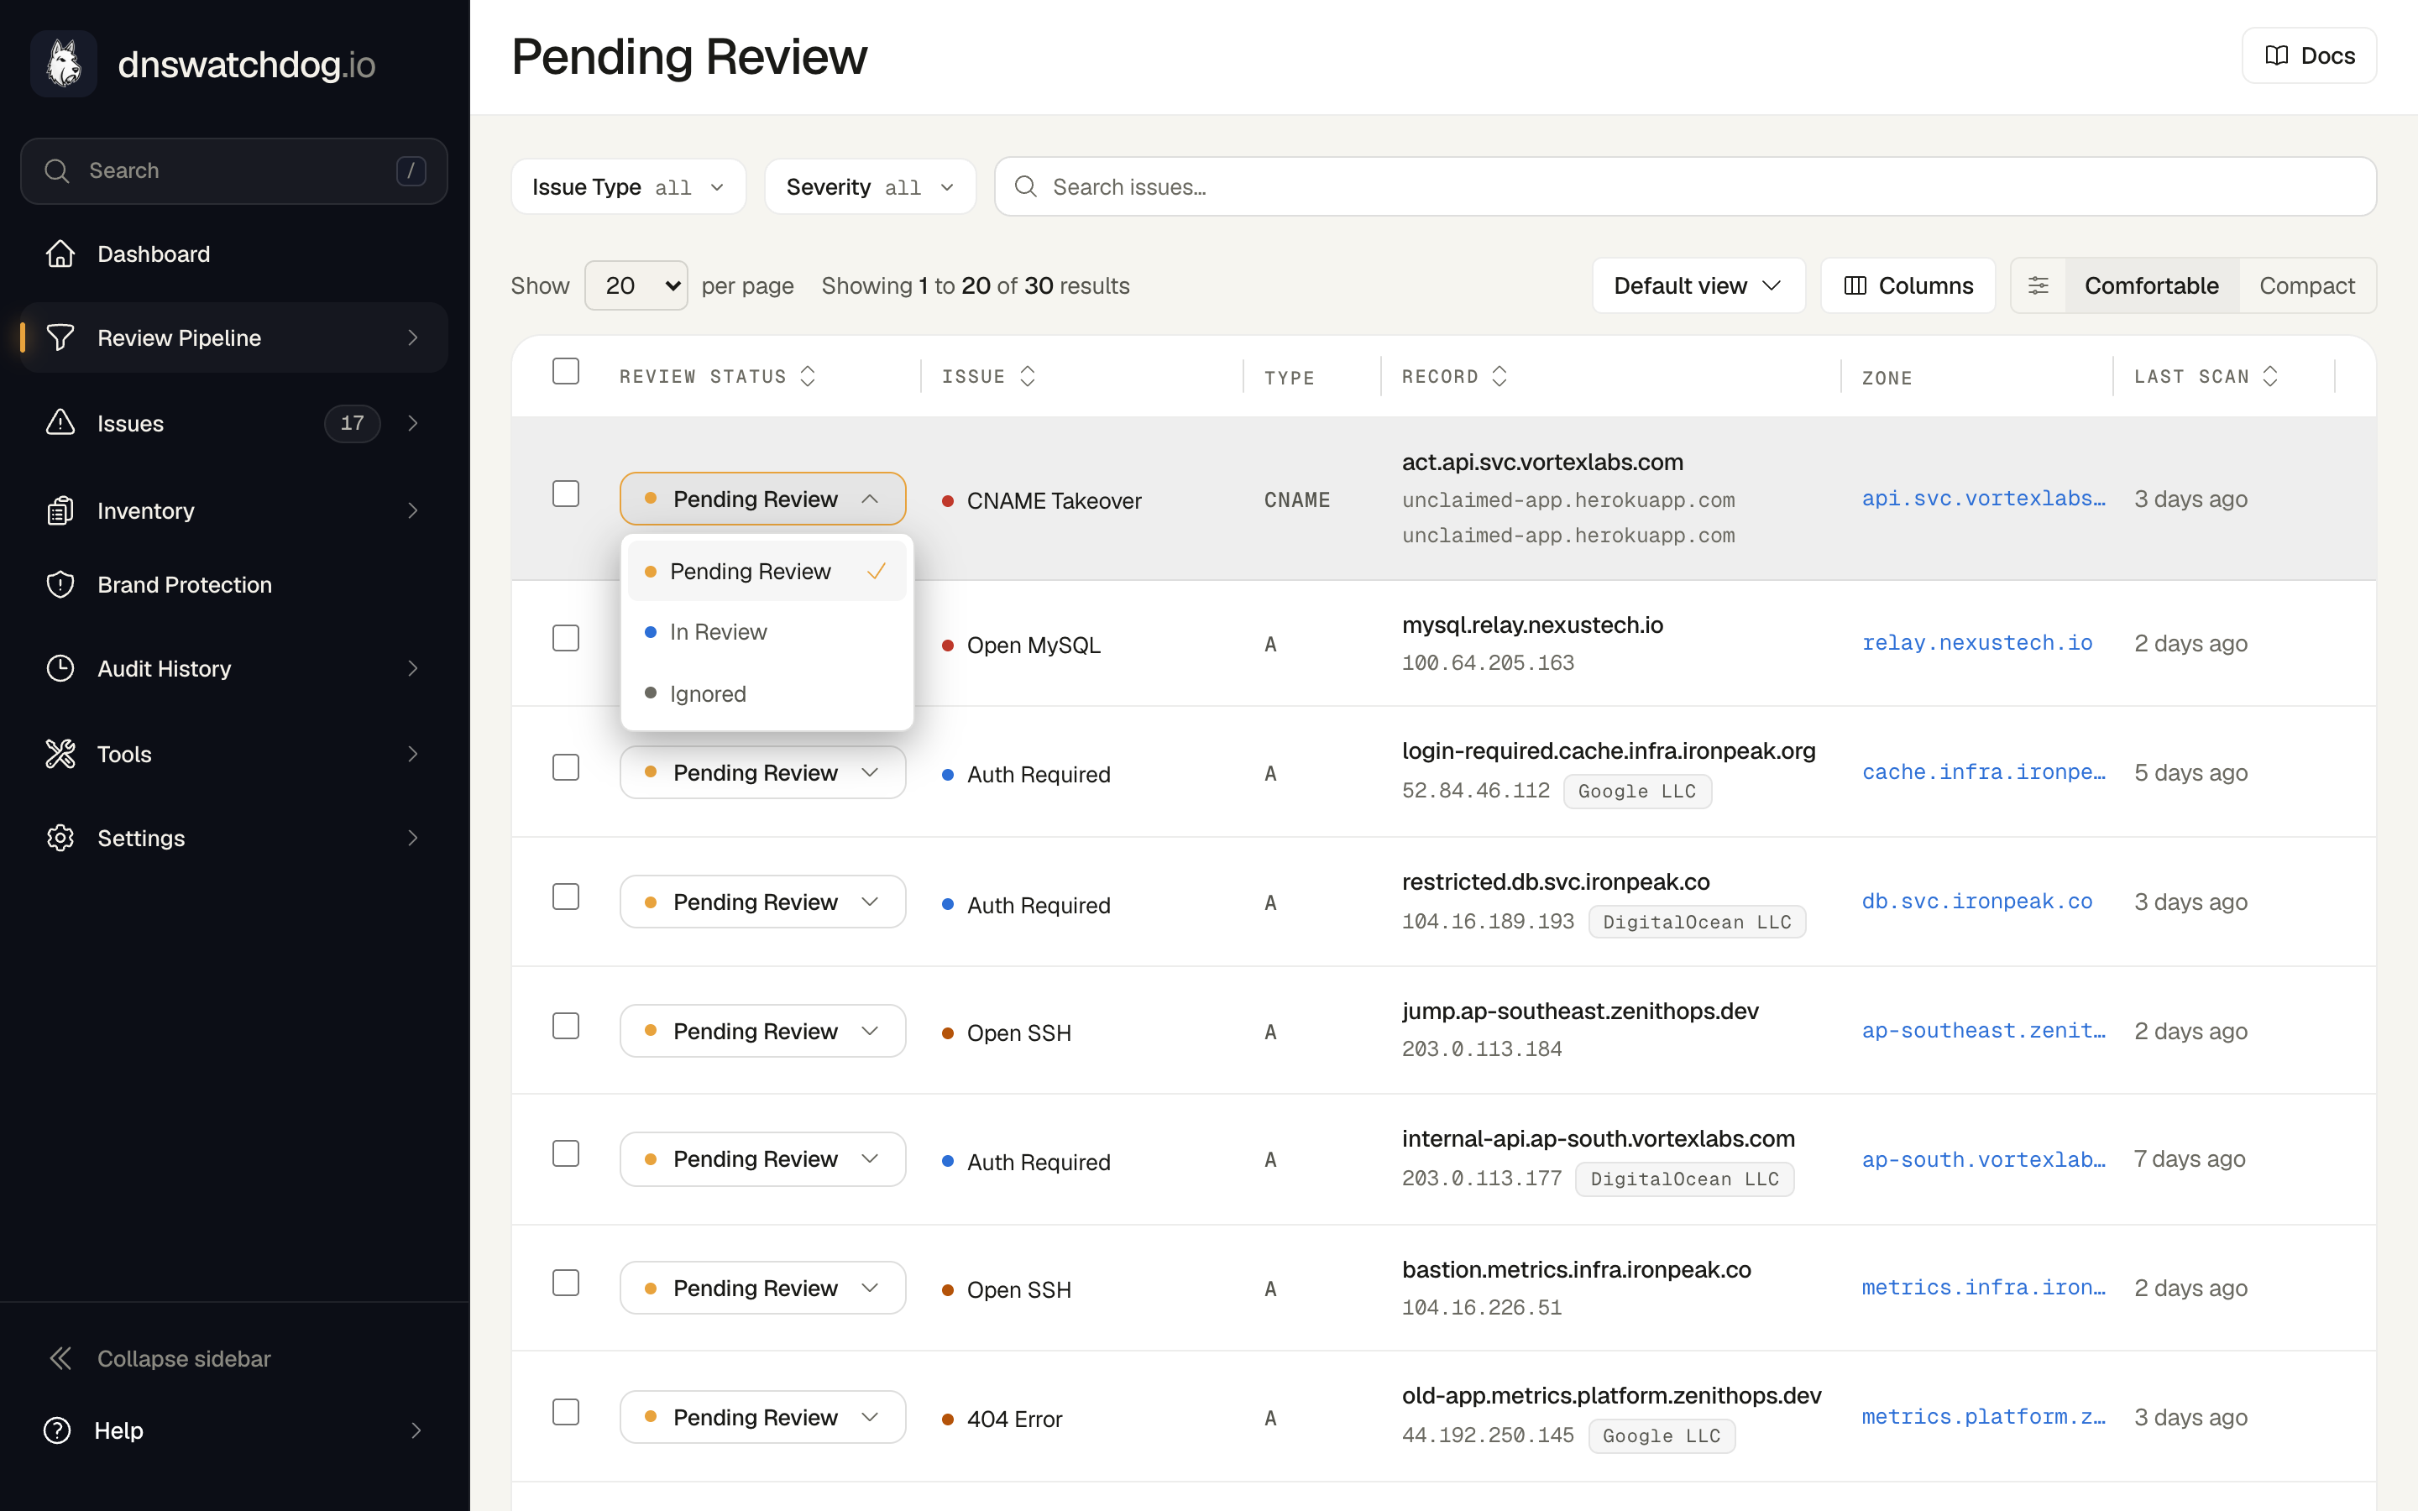Open the db.svc.ironpeak.co zone link
This screenshot has height=1511, width=2418.
tap(1976, 902)
